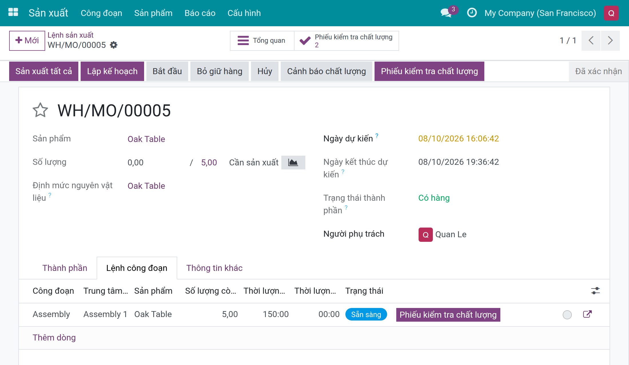The height and width of the screenshot is (365, 629).
Task: Open the apps grid home menu
Action: [x=13, y=13]
